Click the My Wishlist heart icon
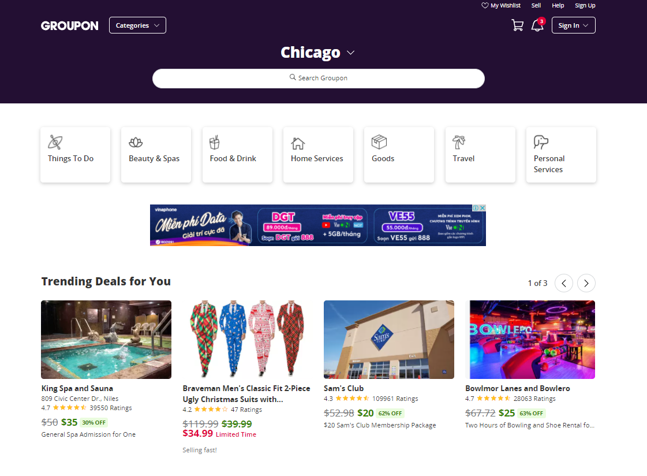Screen dimensions: 647x476 (485, 5)
